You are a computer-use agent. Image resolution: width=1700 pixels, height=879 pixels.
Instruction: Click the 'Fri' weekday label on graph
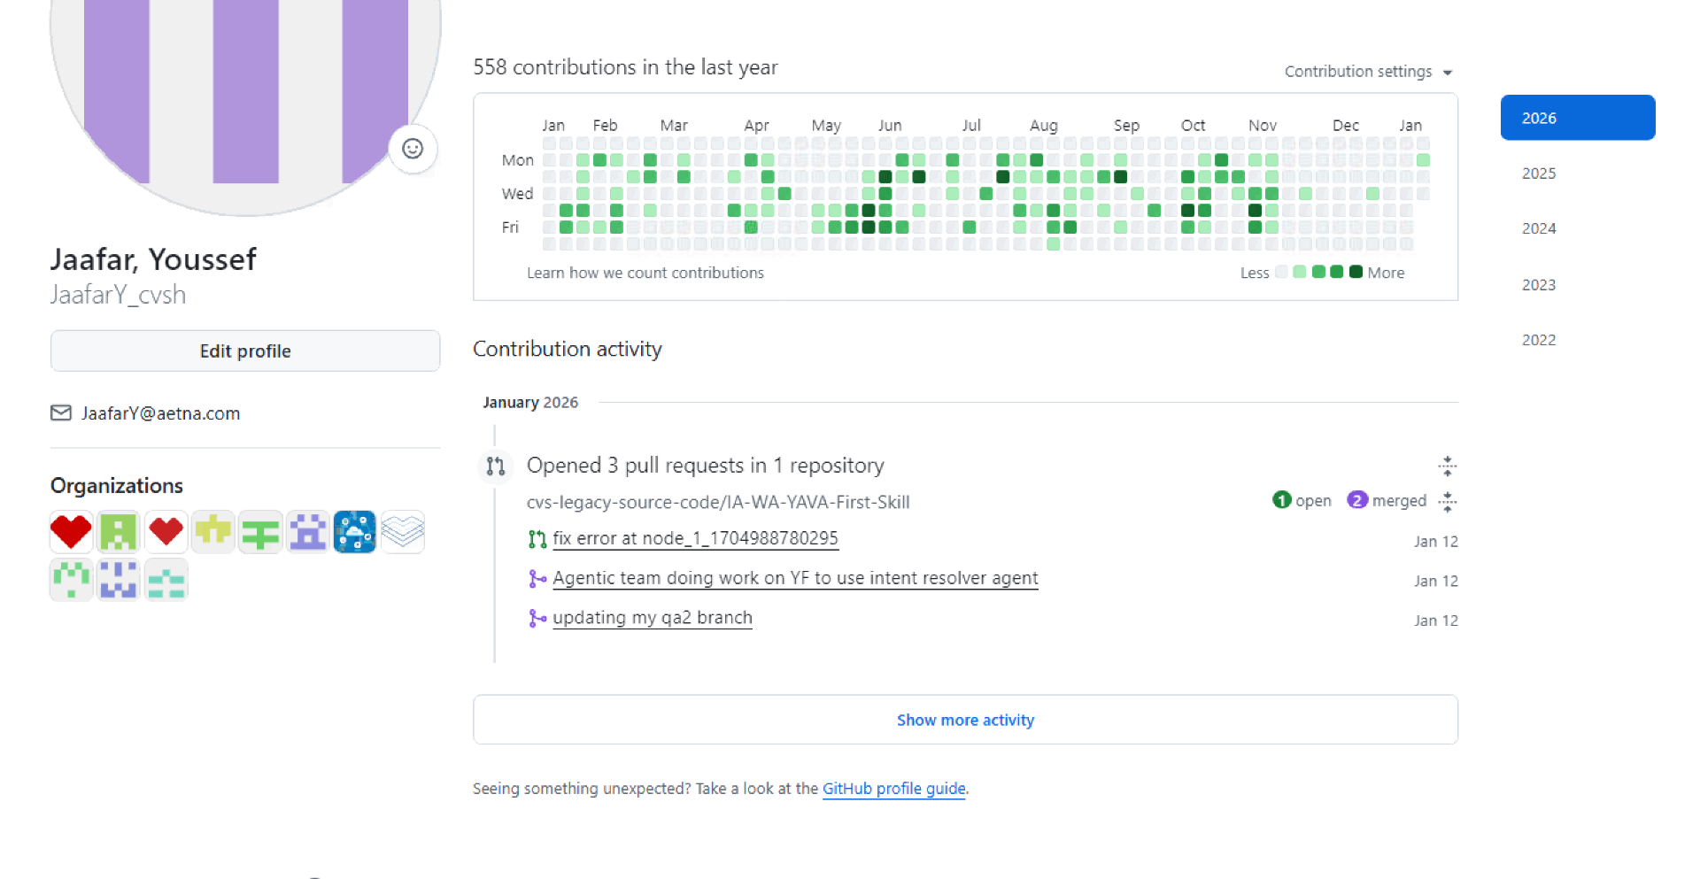coord(510,227)
